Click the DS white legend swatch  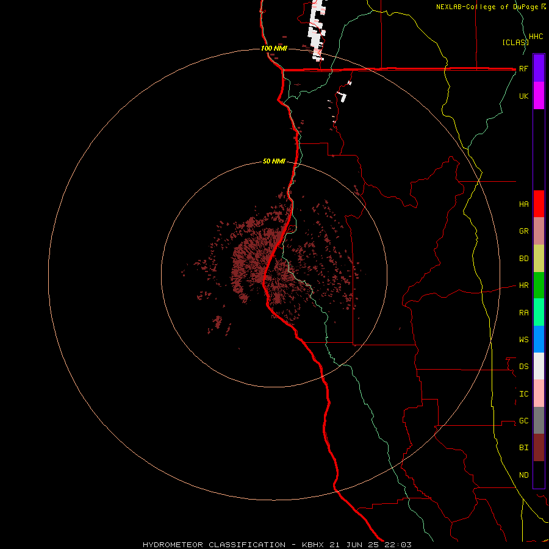539,366
